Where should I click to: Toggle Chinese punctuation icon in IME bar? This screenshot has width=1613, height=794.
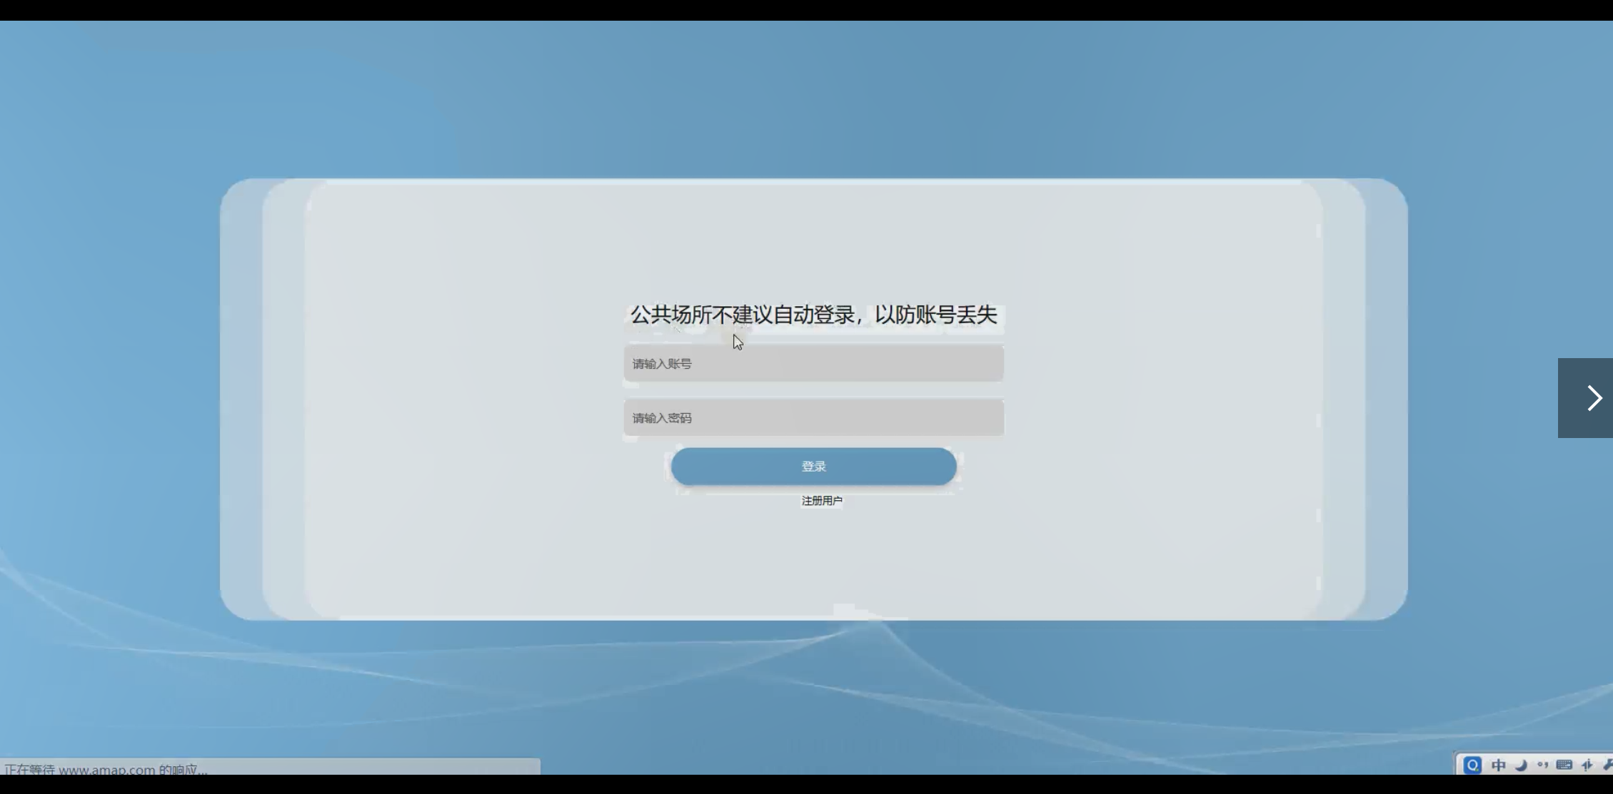click(x=1542, y=765)
